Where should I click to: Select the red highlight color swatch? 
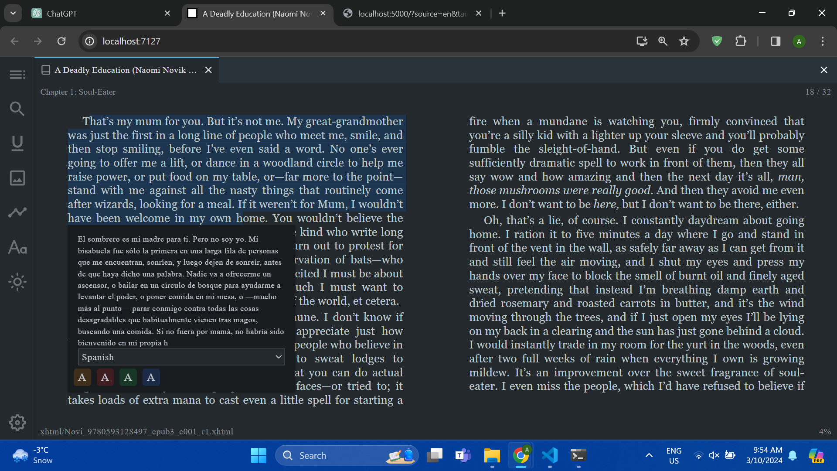(x=105, y=377)
